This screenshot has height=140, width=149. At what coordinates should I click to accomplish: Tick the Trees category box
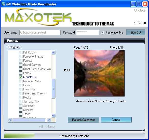click(x=21, y=114)
